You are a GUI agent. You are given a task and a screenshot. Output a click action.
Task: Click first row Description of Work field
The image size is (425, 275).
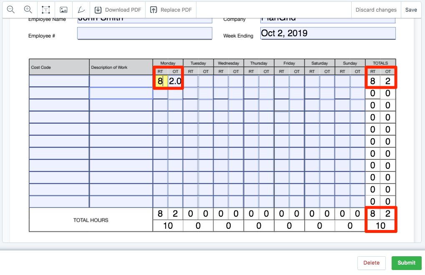[x=121, y=81]
